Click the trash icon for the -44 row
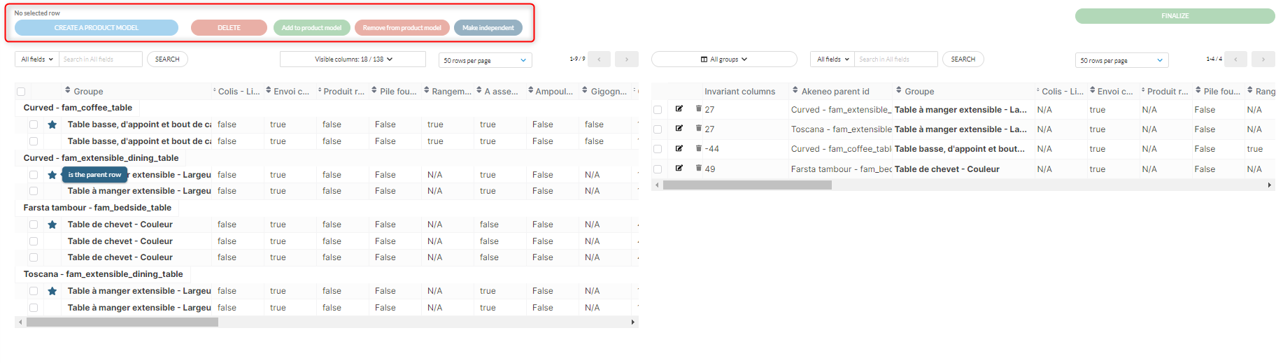 (x=698, y=148)
